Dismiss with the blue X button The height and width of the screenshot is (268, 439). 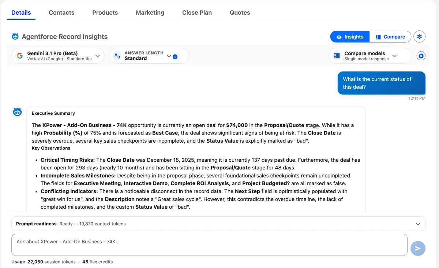pyautogui.click(x=421, y=56)
